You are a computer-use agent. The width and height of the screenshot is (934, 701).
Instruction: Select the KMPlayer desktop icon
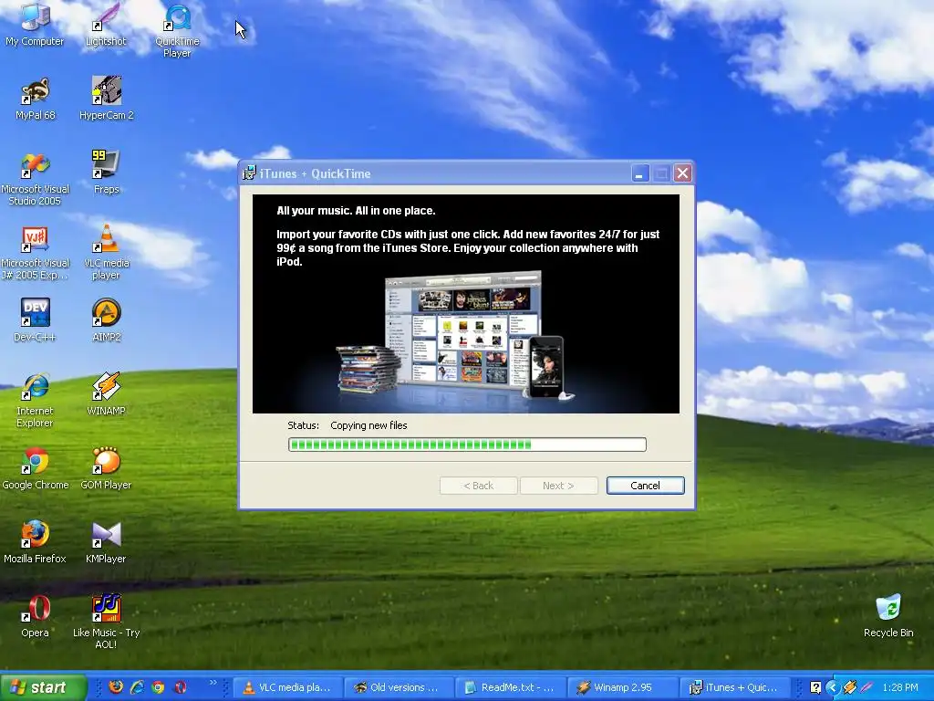point(106,542)
